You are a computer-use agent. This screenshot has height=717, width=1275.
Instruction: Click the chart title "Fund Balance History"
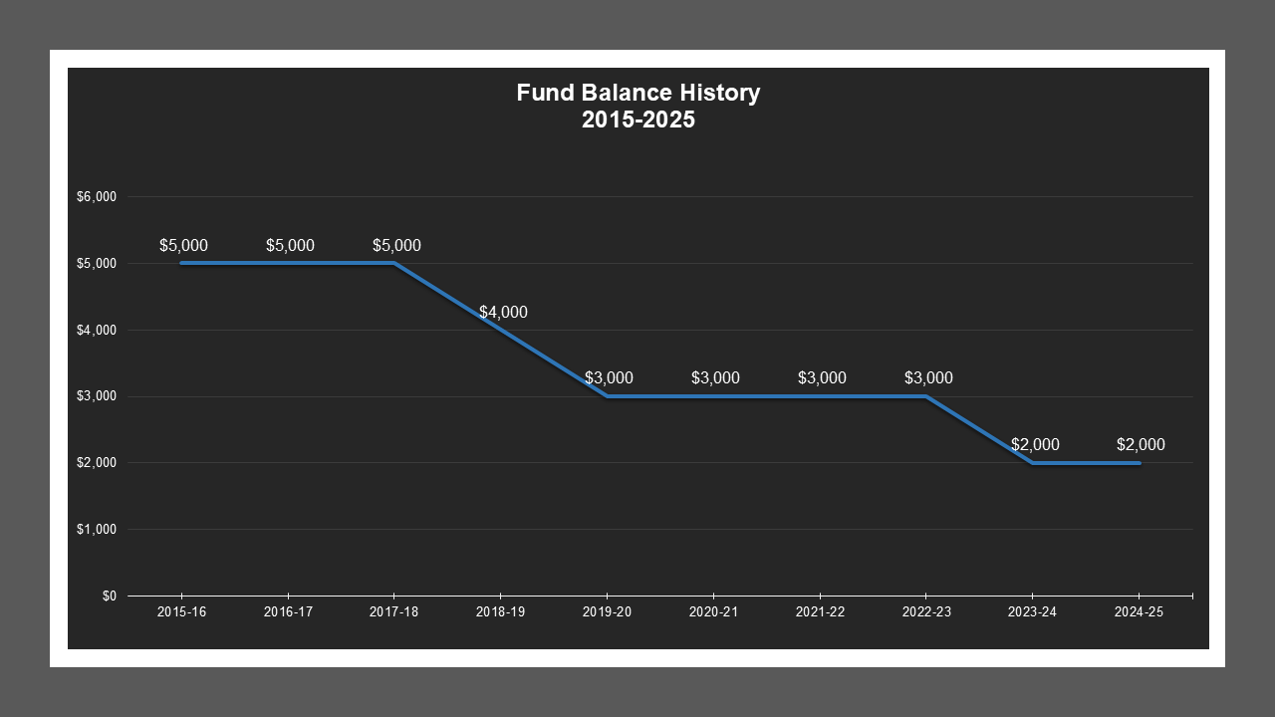click(x=637, y=93)
